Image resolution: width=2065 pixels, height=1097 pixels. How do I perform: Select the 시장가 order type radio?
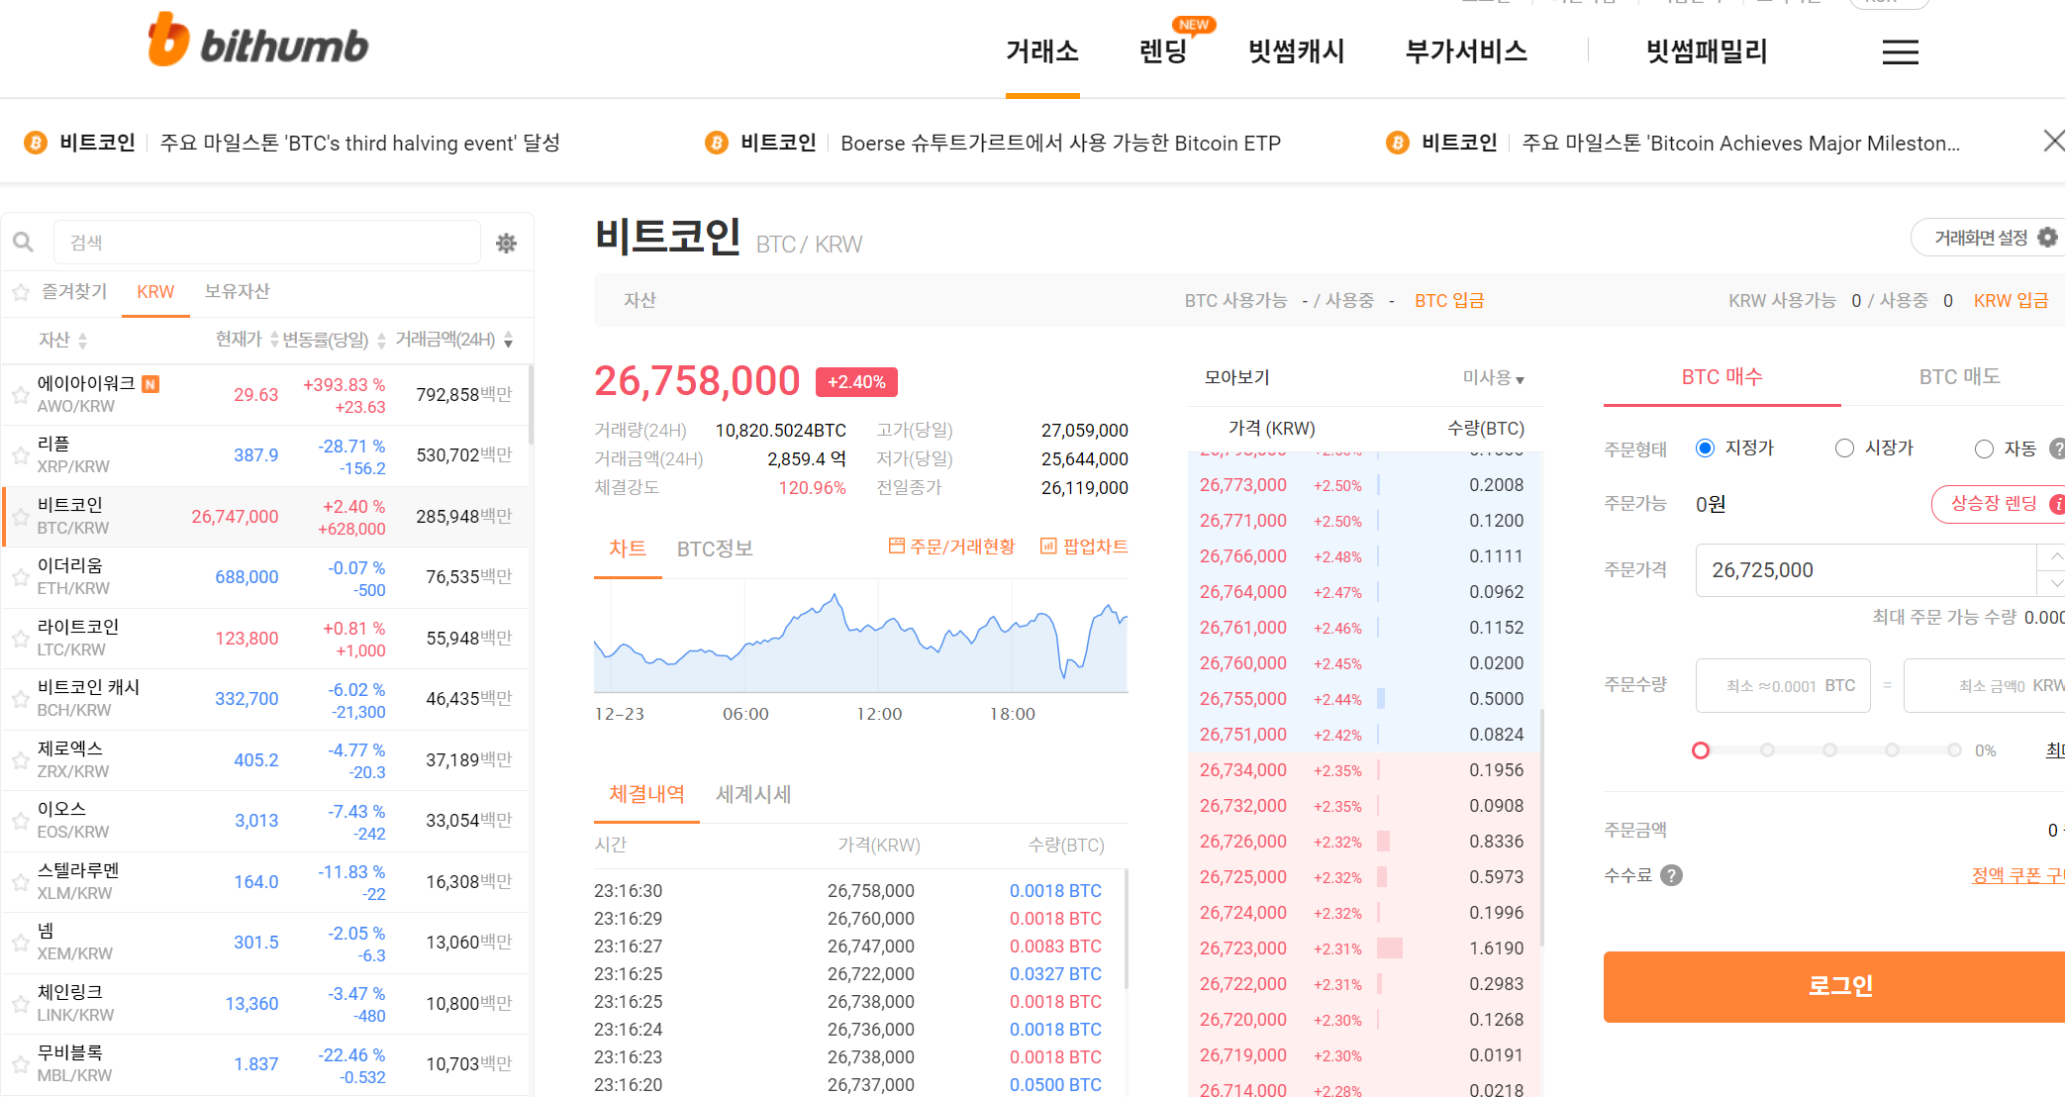pos(1844,449)
